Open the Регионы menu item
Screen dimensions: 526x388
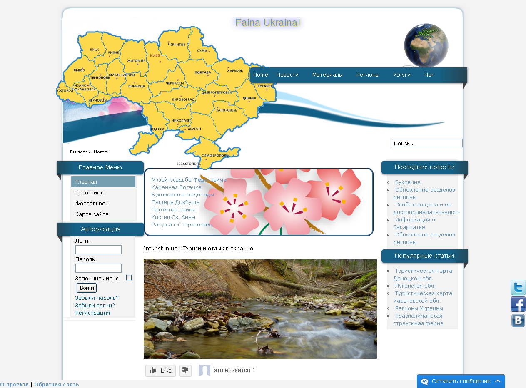tap(368, 75)
